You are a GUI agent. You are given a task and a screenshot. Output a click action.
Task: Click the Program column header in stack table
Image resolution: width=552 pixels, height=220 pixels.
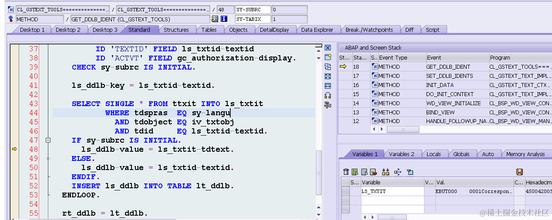coord(520,57)
